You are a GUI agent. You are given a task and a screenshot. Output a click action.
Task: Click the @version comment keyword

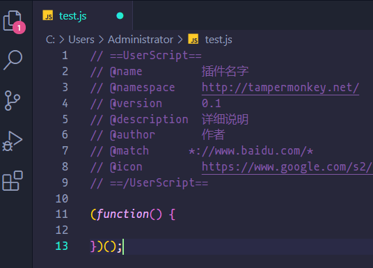(x=136, y=104)
